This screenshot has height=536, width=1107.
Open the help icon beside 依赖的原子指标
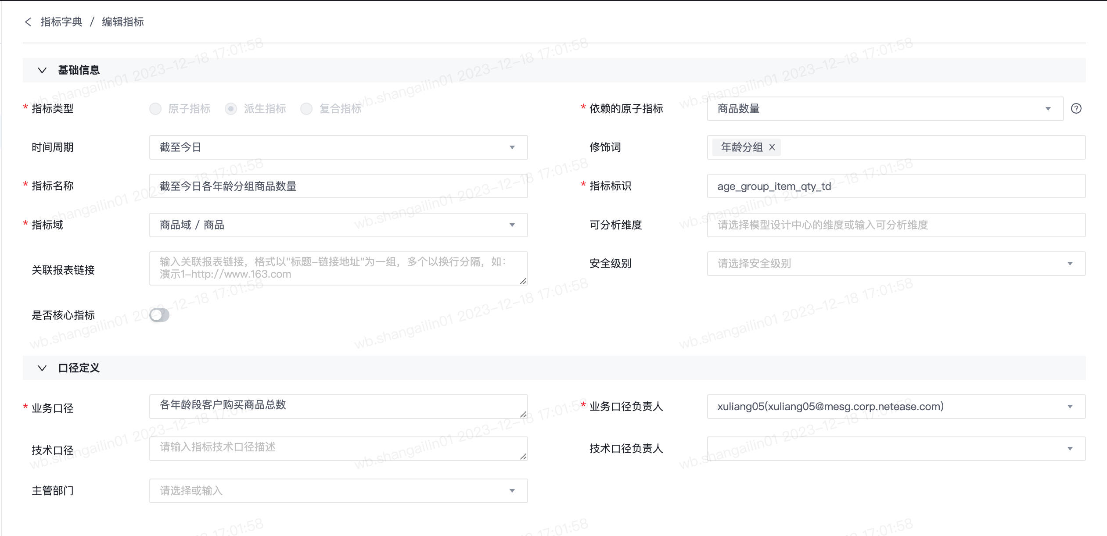click(1076, 108)
